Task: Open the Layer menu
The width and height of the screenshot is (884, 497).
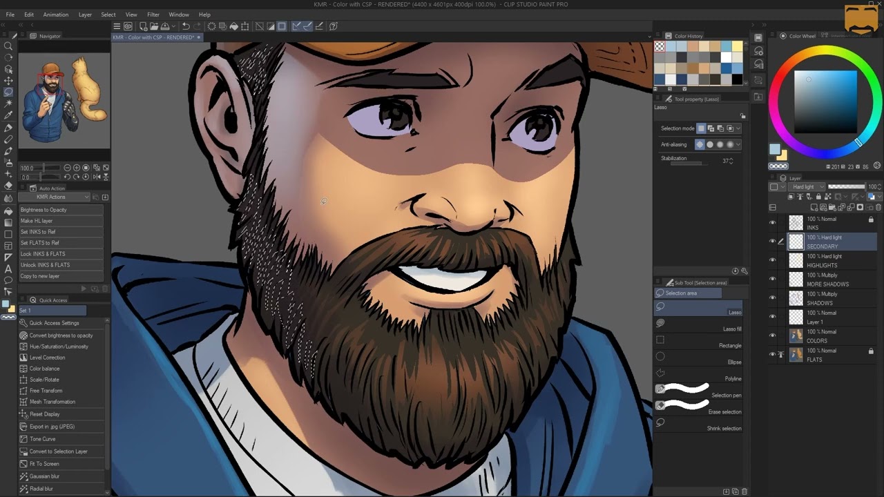Action: 85,14
